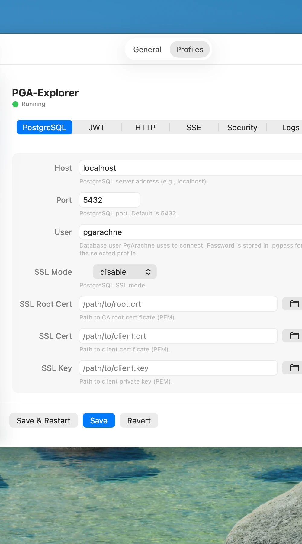302x544 pixels.
Task: Open the HTTP section tab
Action: (x=145, y=127)
